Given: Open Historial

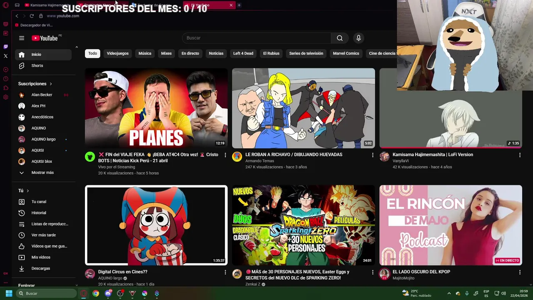Looking at the screenshot, I should (43, 213).
